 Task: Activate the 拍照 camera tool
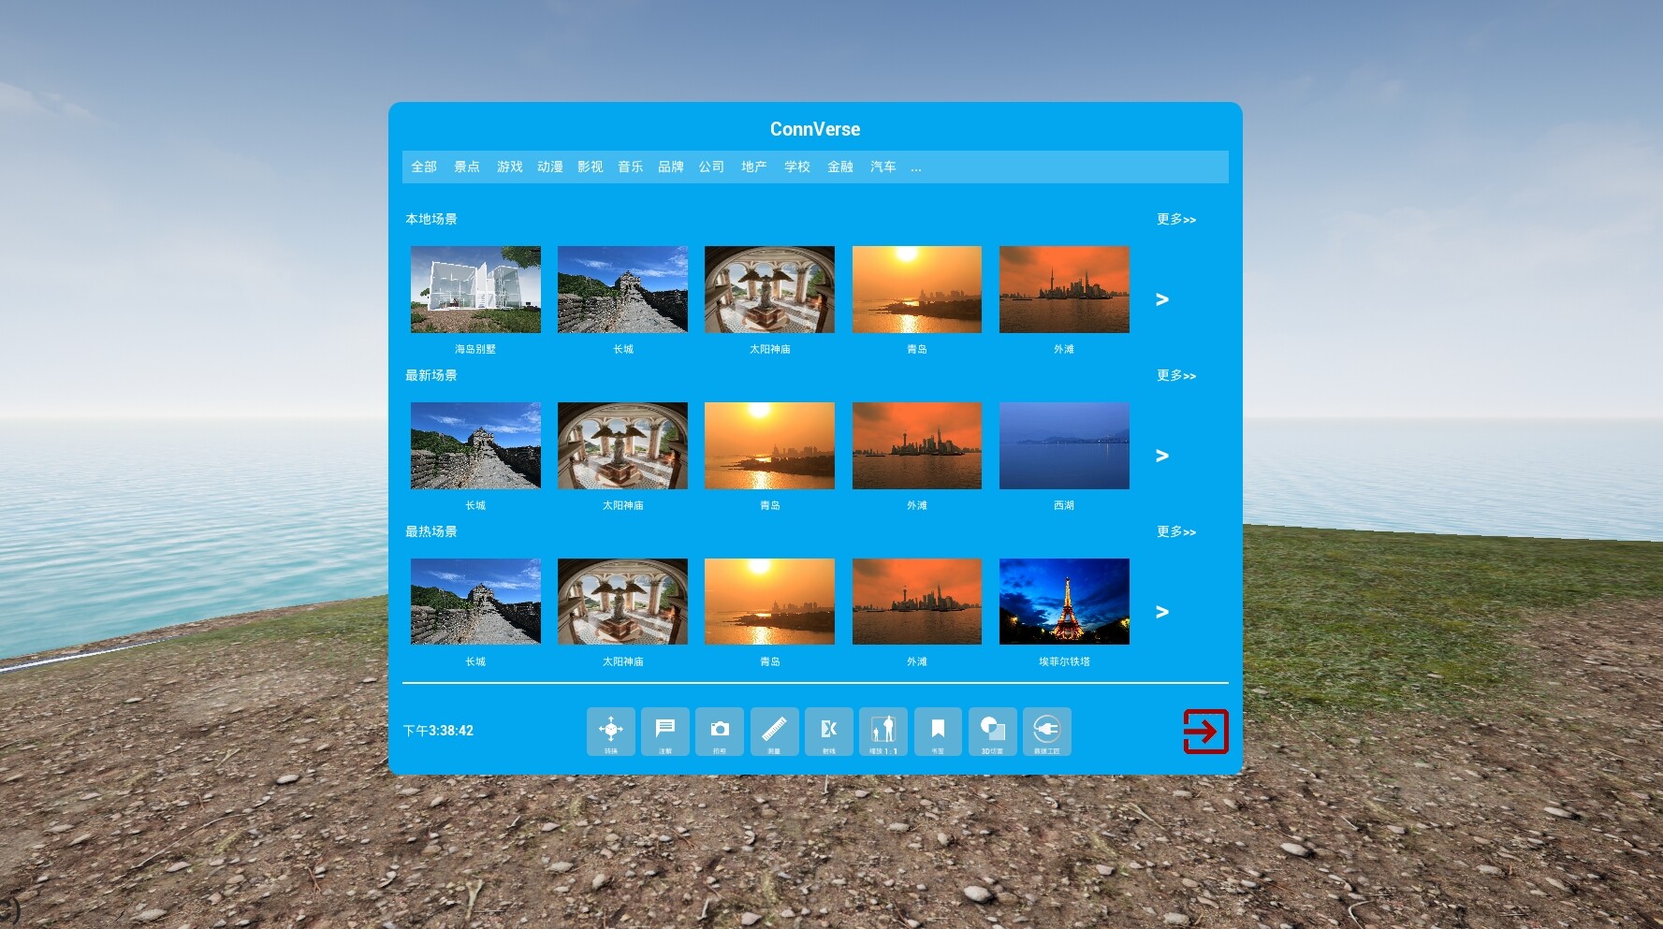719,732
